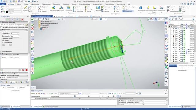
Task: Switch to the Параметры ribbon tab
Action: coord(56,4)
